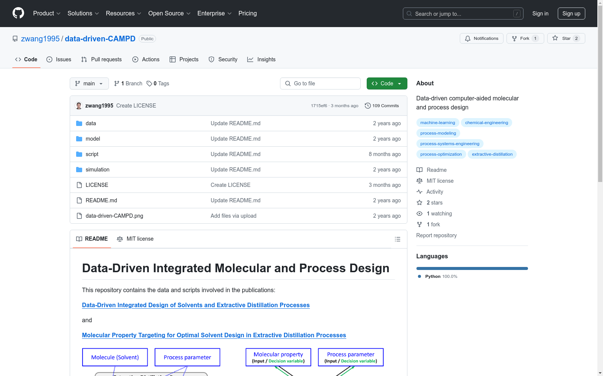Switch to the Projects tab
Screen dimensions: 603x376
184,59
